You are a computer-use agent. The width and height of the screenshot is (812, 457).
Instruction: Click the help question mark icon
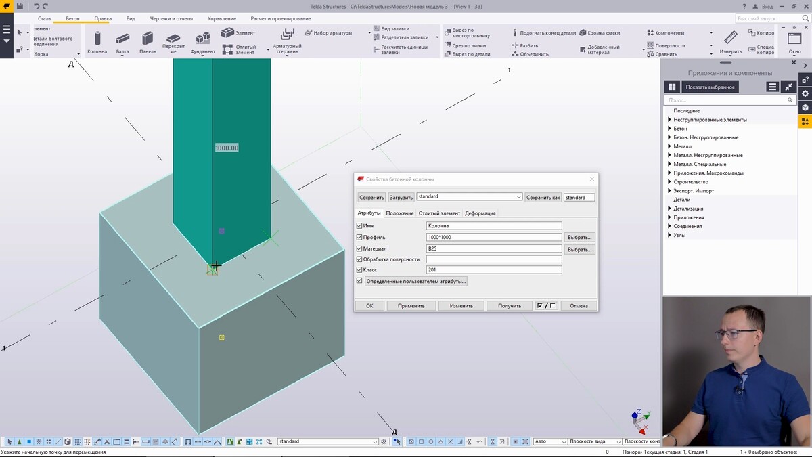point(745,6)
